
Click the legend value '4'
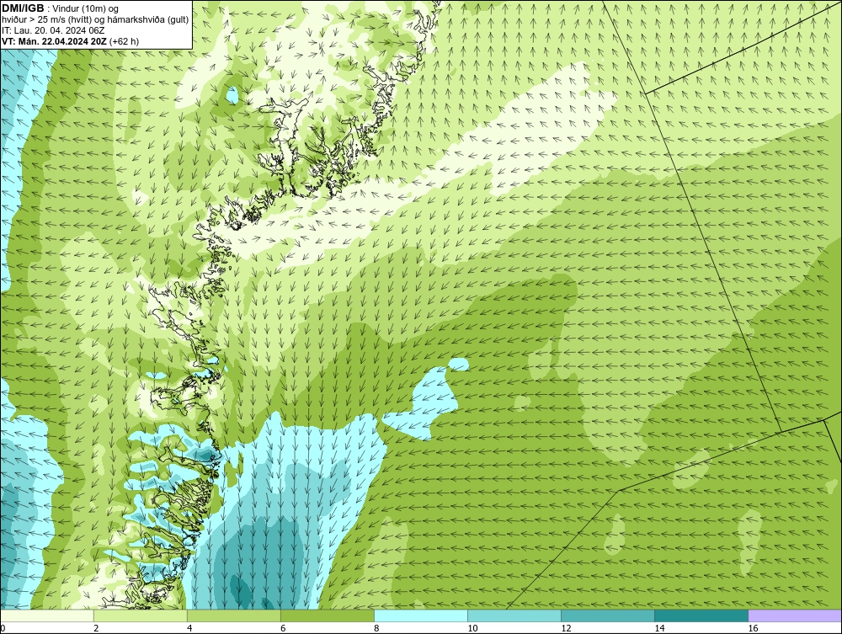189,628
